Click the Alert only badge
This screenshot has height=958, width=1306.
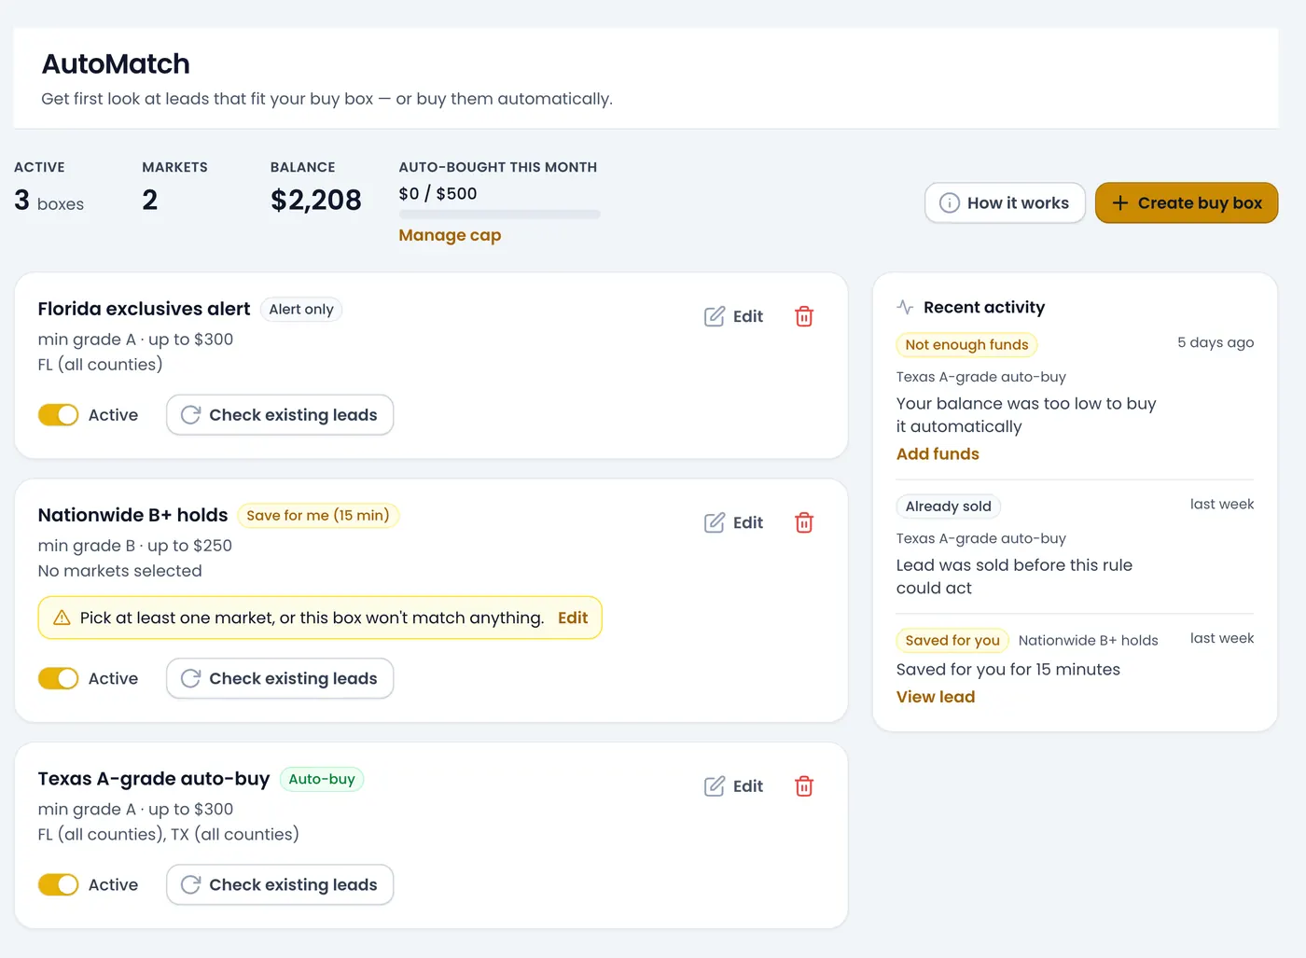coord(301,310)
